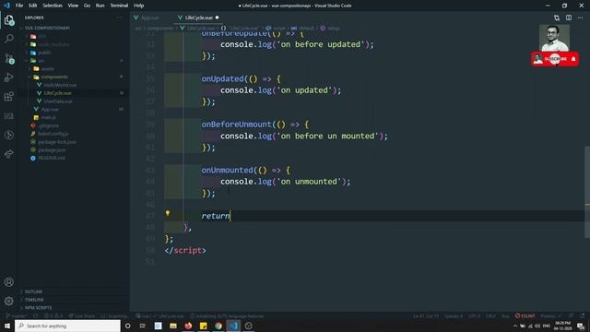The height and width of the screenshot is (332, 590).
Task: Open package.json in the explorer
Action: coord(52,149)
